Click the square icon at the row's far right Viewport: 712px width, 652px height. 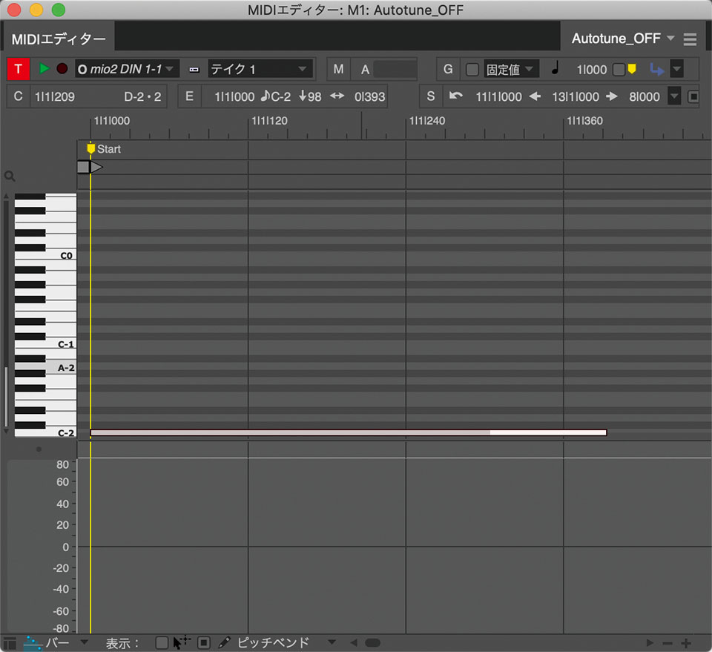(693, 96)
